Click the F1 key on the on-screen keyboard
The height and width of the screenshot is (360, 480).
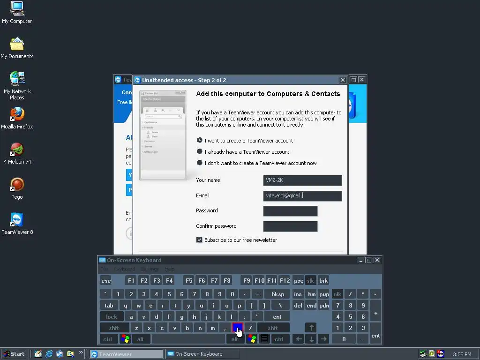pyautogui.click(x=131, y=281)
